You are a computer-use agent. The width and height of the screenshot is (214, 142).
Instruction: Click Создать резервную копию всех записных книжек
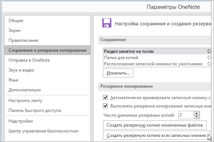point(156,135)
